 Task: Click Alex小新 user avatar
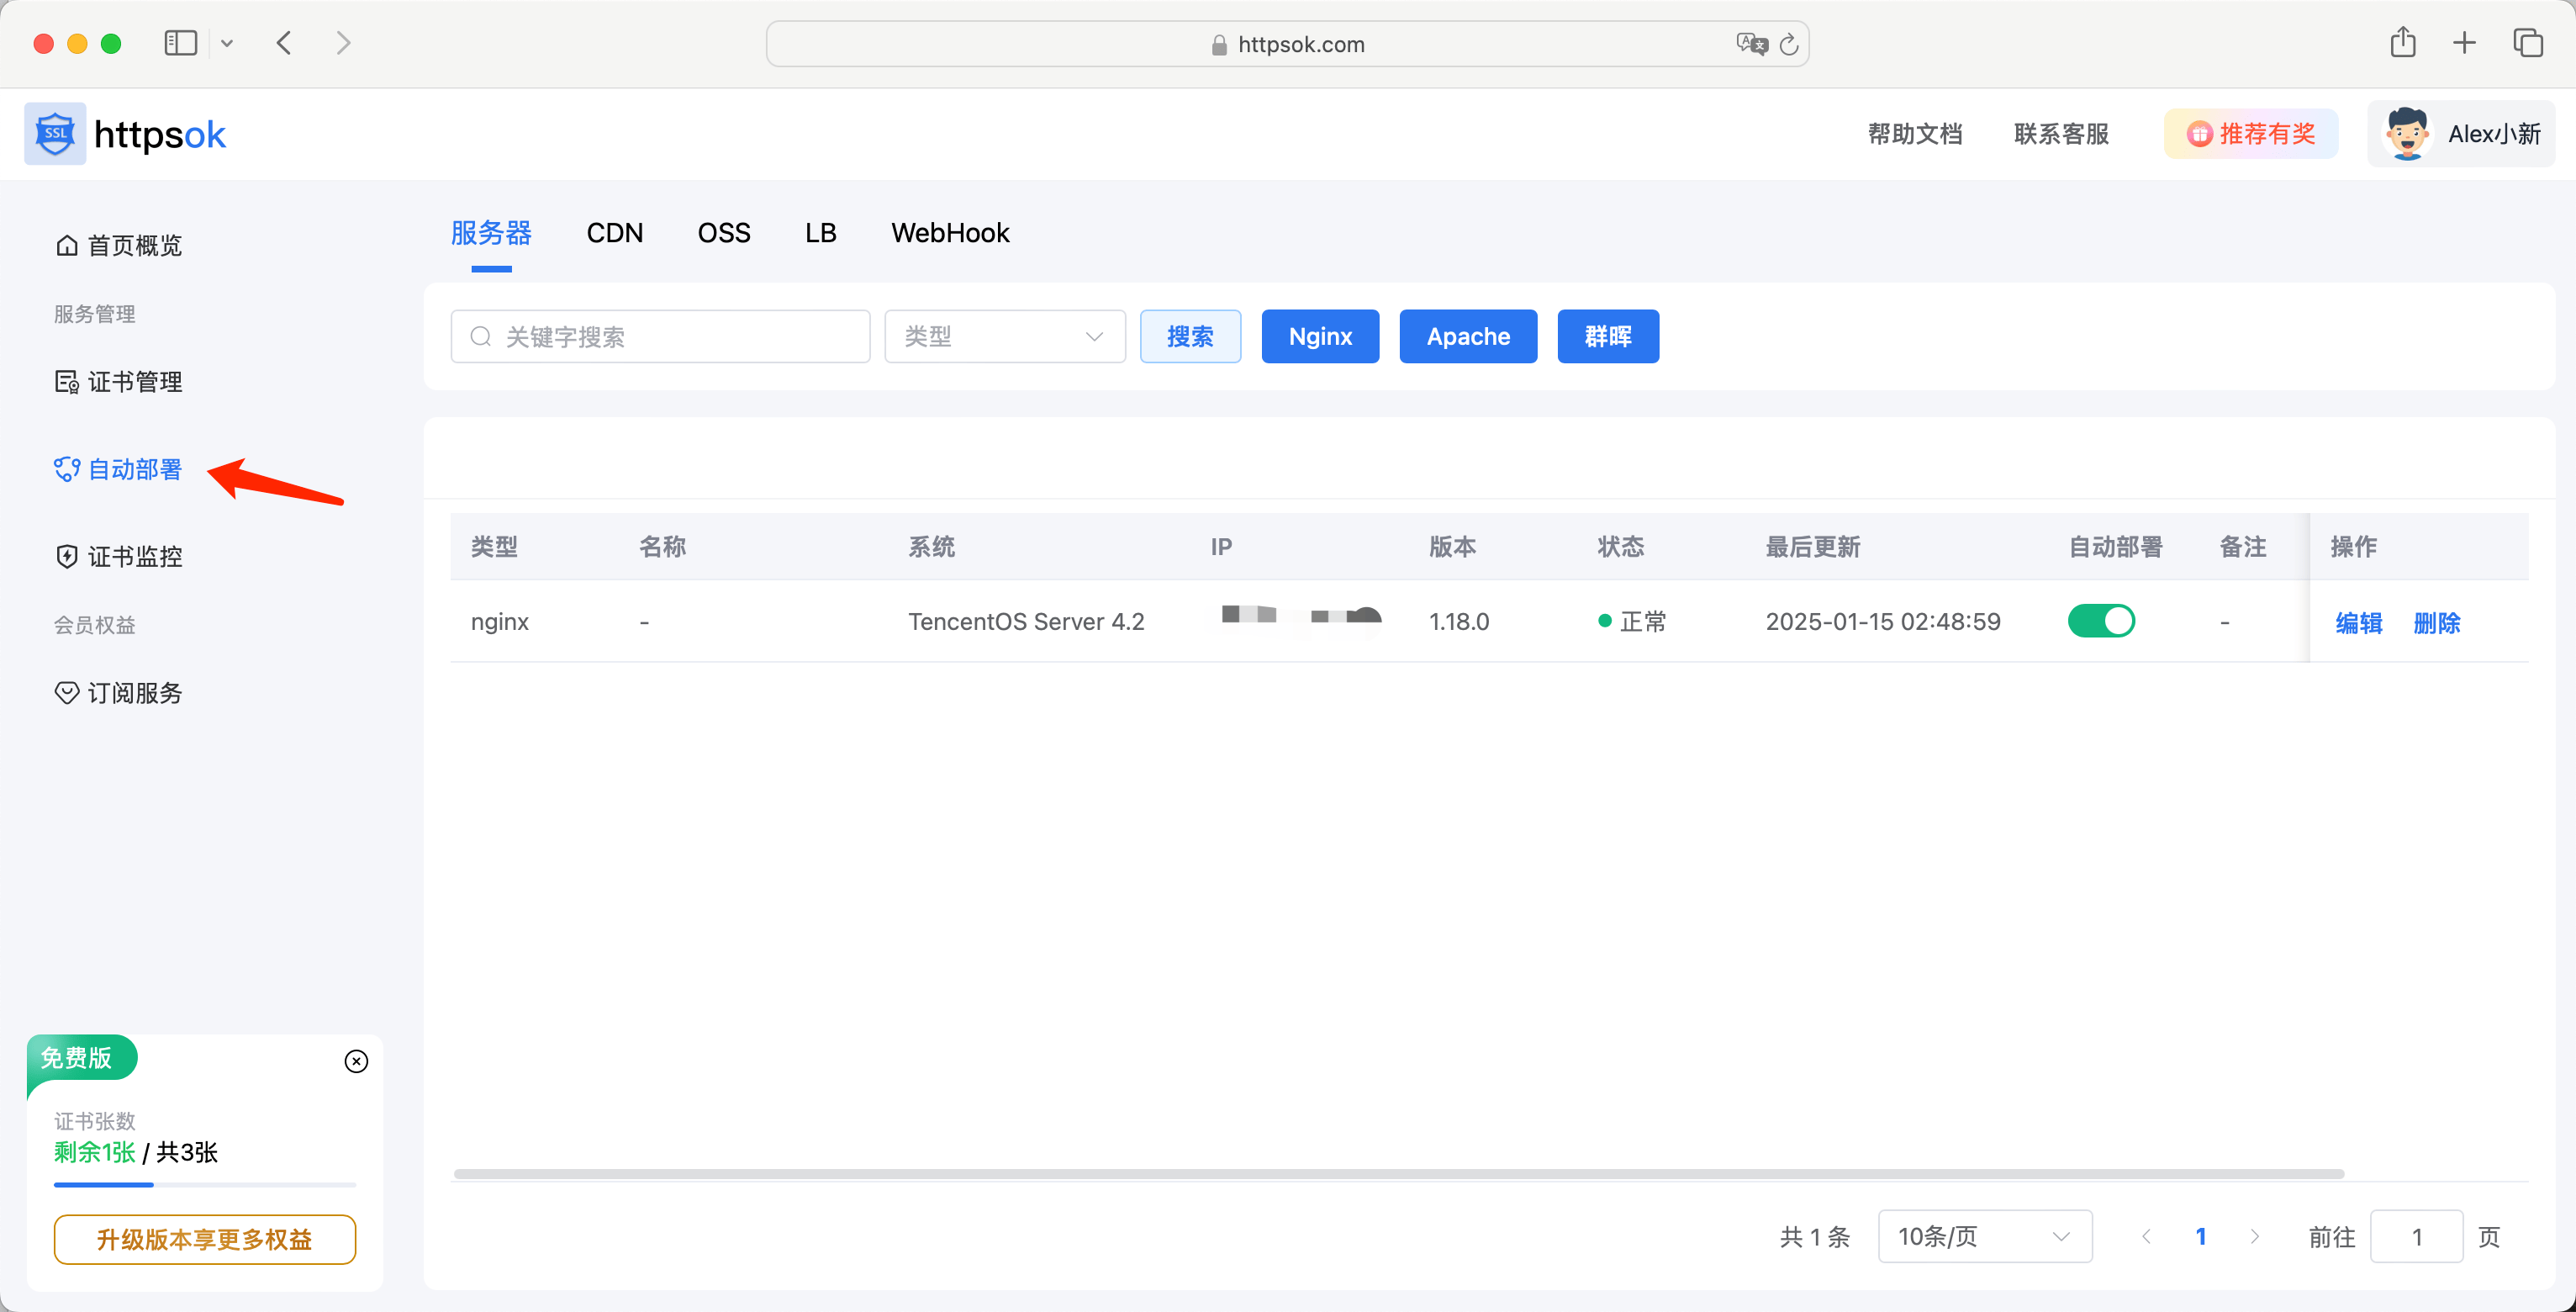pos(2407,134)
